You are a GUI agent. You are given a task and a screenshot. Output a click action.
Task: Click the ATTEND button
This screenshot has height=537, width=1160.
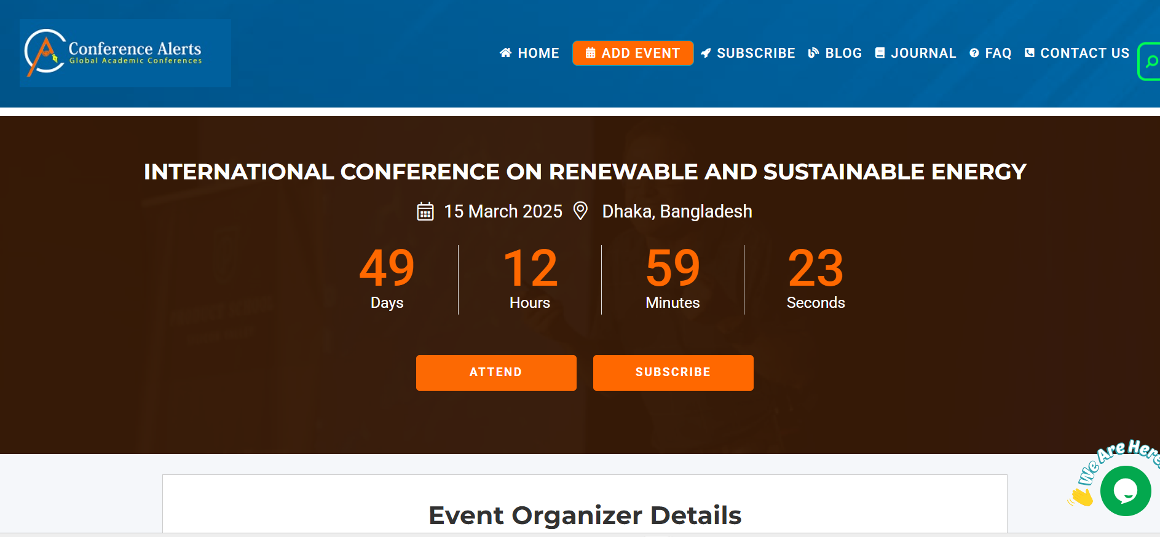(x=496, y=372)
